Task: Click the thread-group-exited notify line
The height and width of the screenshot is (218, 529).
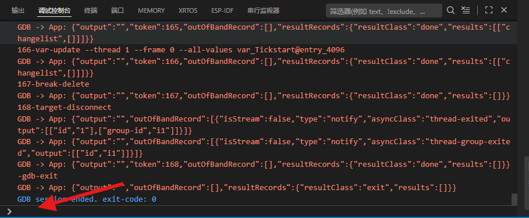Action: pos(264,147)
